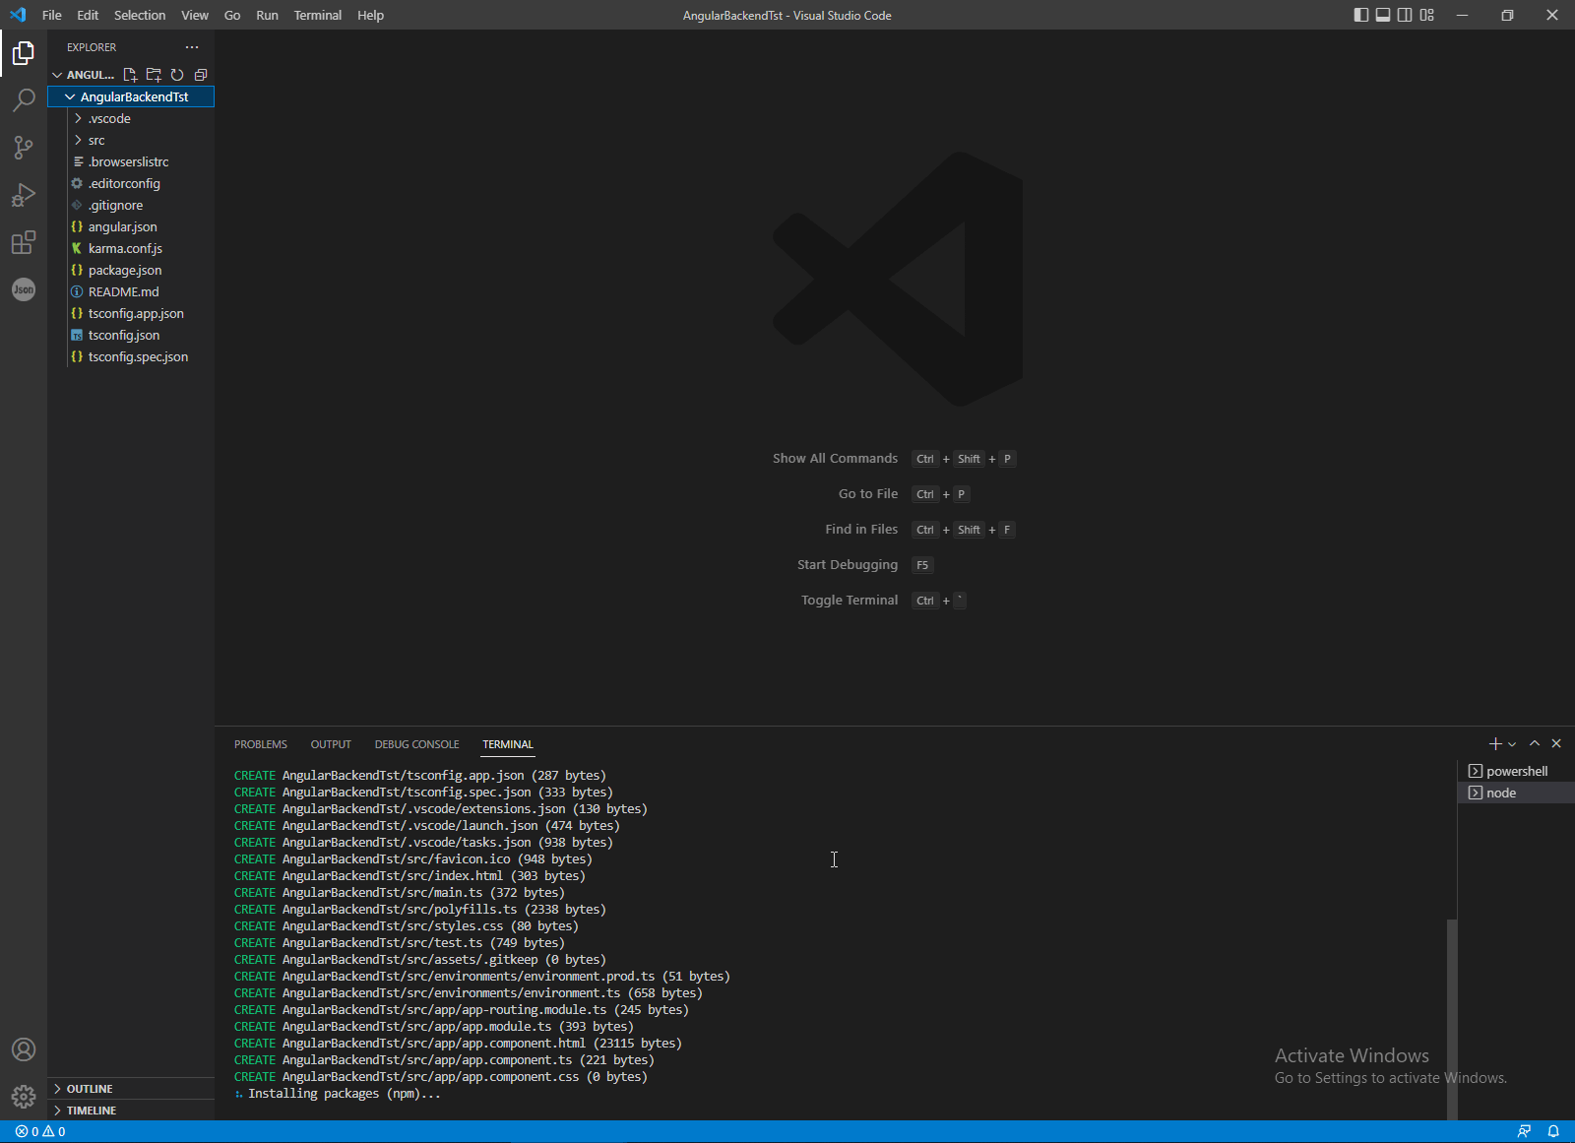Create a new file in the explorer
Screen dimensions: 1575x1143
coord(129,74)
